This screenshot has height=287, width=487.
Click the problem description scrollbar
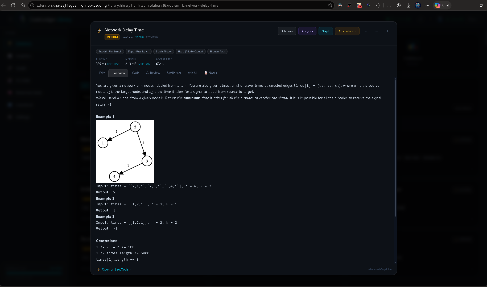click(395, 148)
